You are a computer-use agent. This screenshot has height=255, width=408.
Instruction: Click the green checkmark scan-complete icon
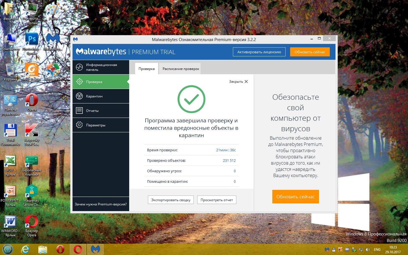click(192, 99)
